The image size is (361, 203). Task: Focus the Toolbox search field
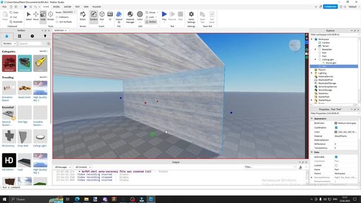pyautogui.click(x=29, y=43)
